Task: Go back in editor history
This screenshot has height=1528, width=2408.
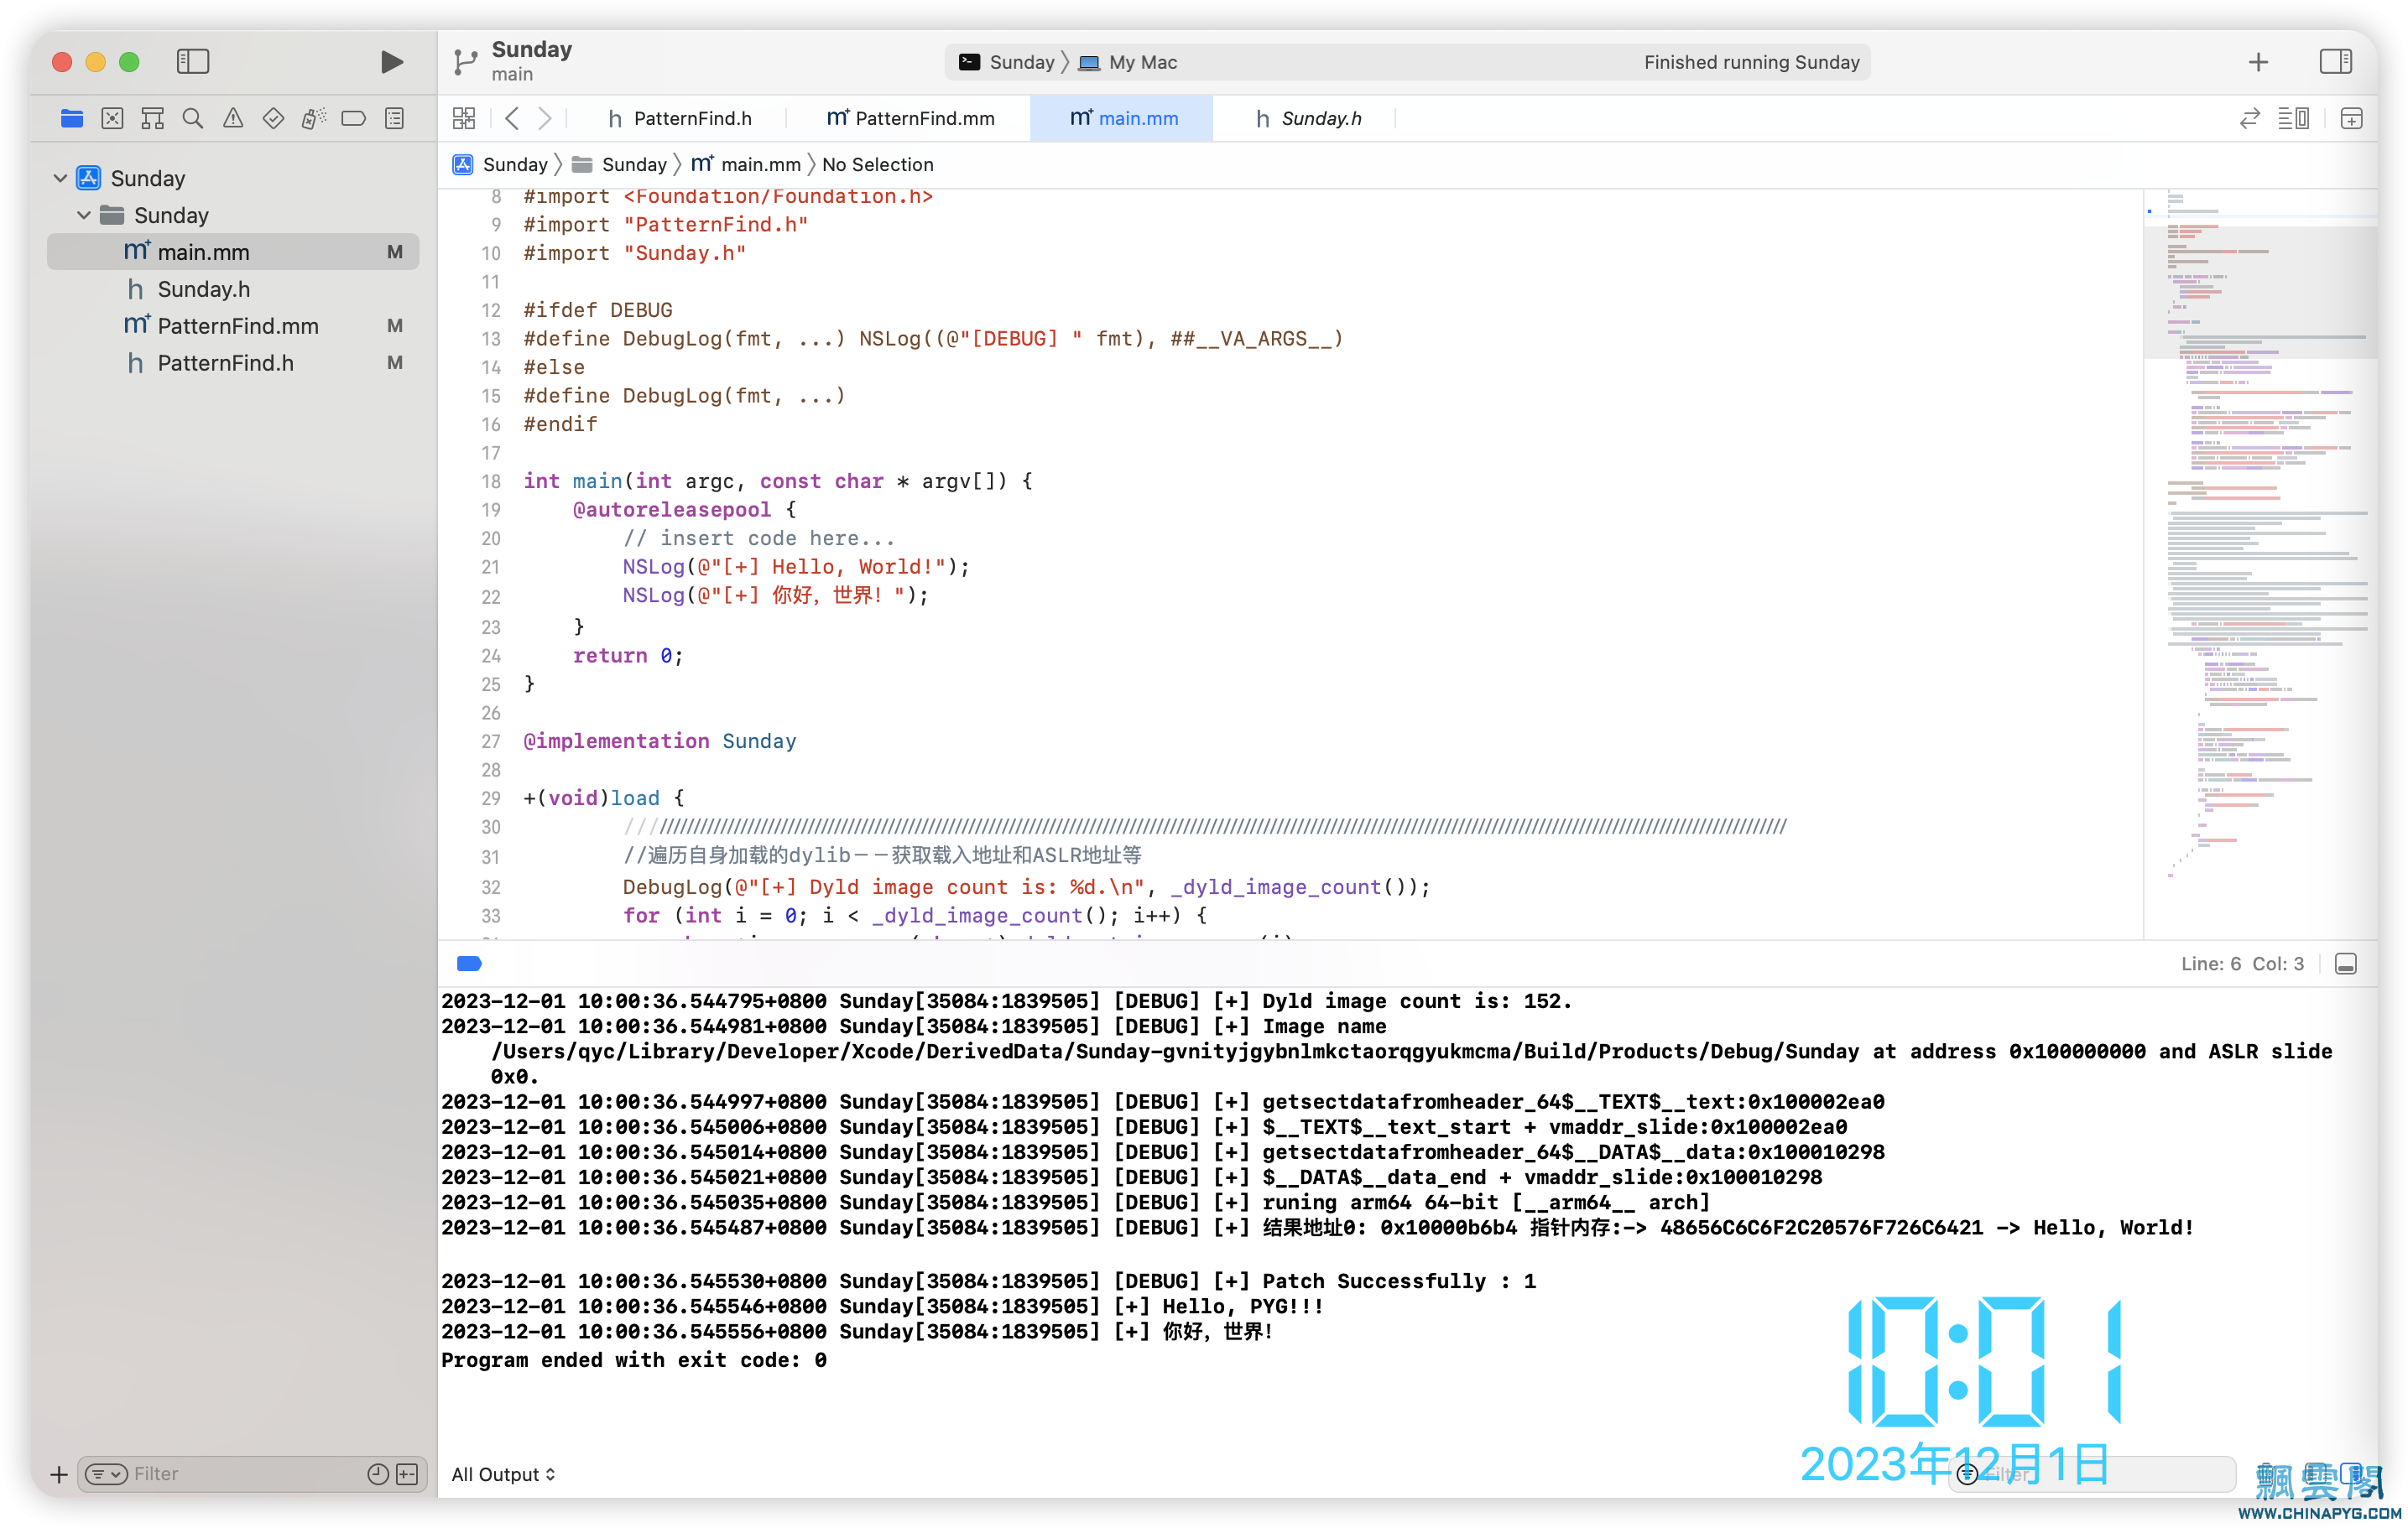Action: coord(512,118)
